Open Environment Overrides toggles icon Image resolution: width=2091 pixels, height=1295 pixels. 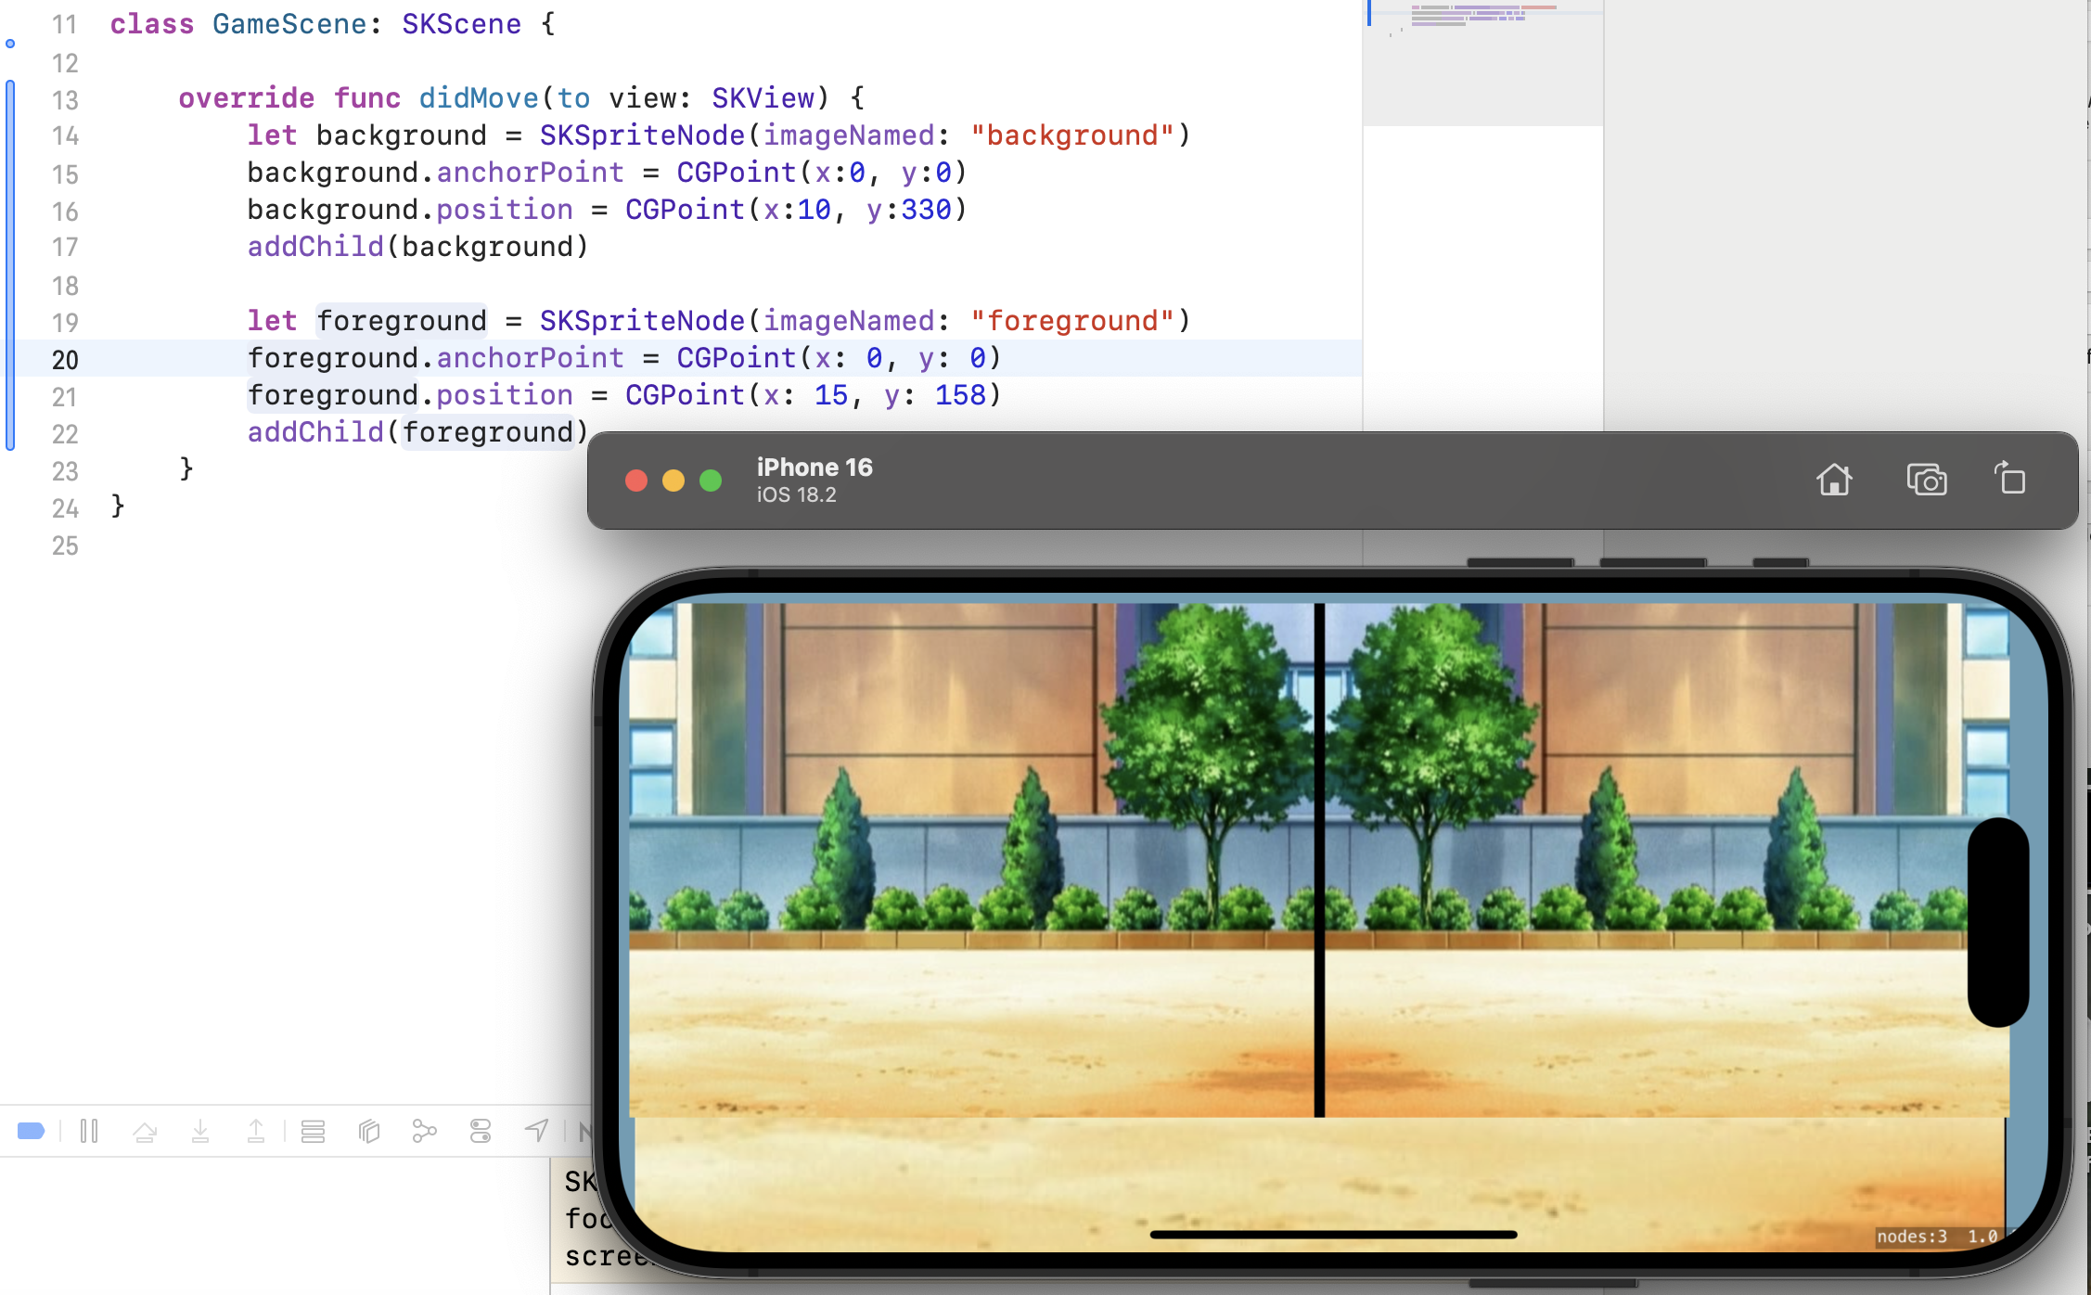pyautogui.click(x=481, y=1131)
